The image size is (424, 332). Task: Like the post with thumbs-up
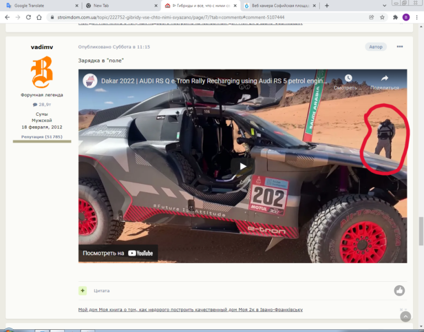coord(399,291)
